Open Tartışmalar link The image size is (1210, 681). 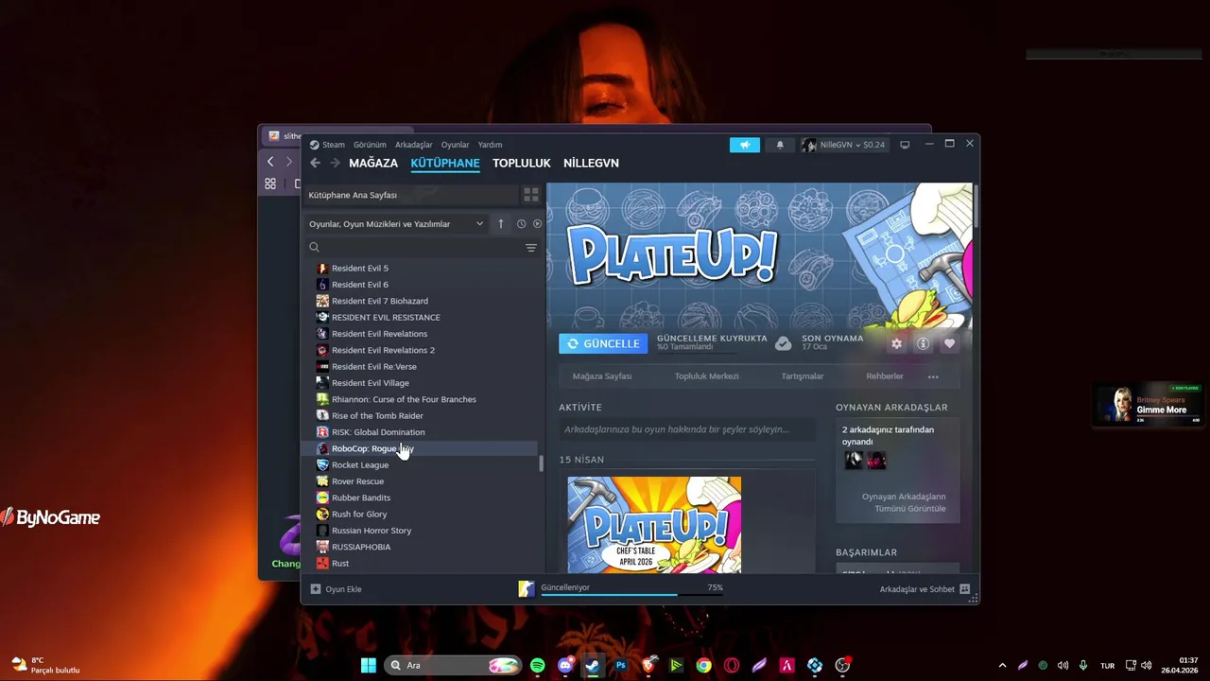pos(803,376)
